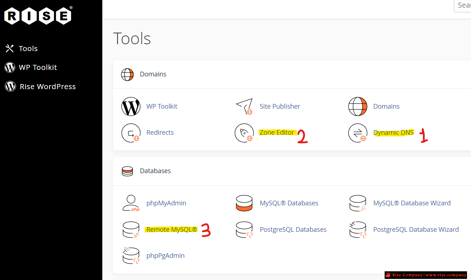Open the Domains tool link
The image size is (471, 280).
(386, 106)
